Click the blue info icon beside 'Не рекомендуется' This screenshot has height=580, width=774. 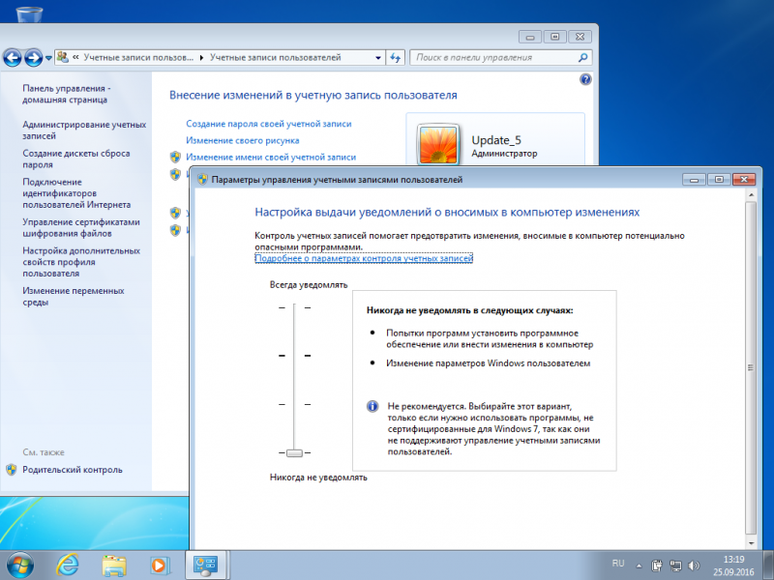coord(372,406)
